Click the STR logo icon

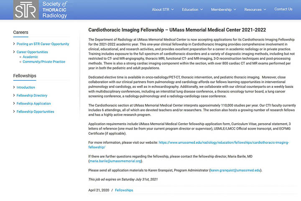[x=26, y=10]
